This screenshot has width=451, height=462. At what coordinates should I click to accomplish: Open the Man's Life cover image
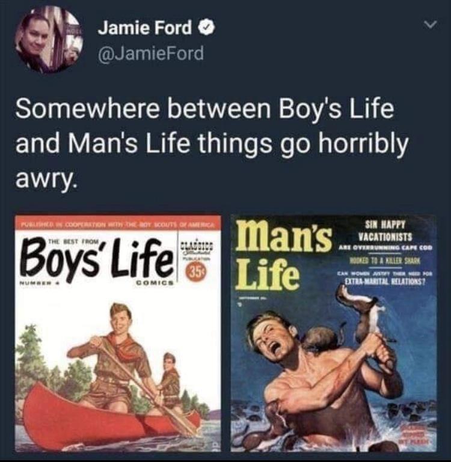[334, 333]
